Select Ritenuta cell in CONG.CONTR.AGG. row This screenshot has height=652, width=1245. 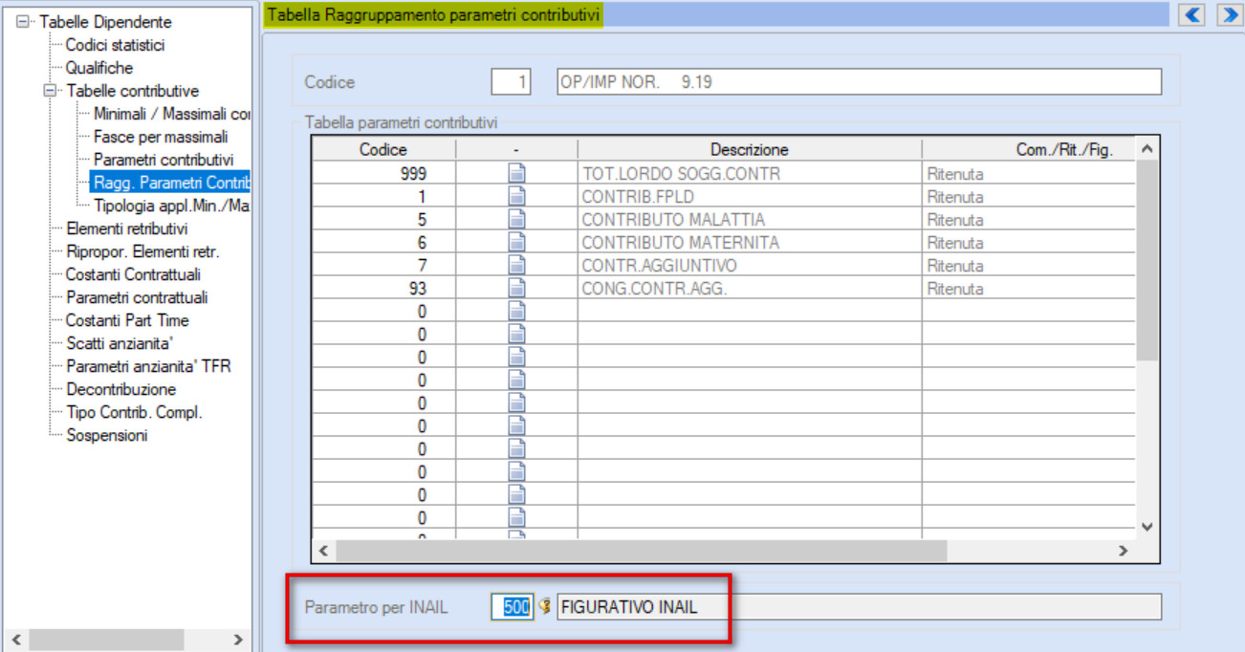coord(1029,289)
